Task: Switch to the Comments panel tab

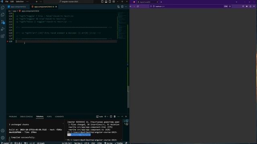Action: [59, 116]
